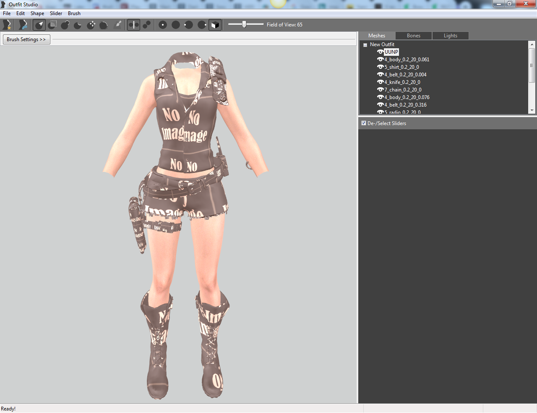This screenshot has width=537, height=413.
Task: Expand the Brush Settings >> panel
Action: (26, 39)
